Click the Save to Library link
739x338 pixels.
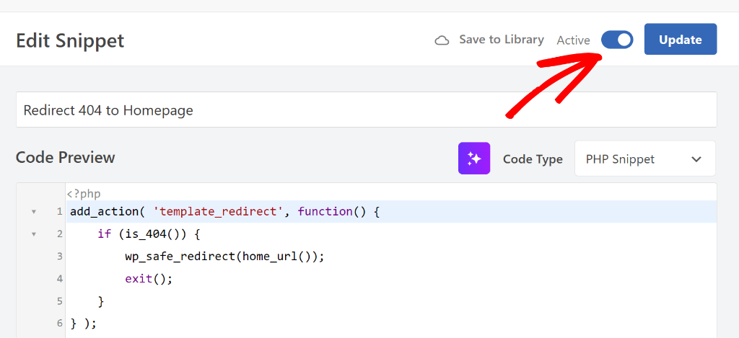502,40
